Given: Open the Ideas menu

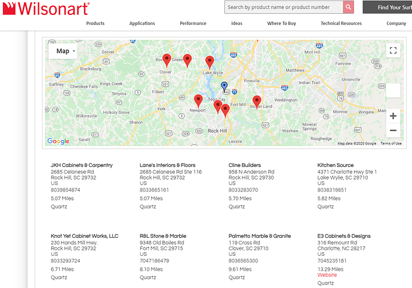Looking at the screenshot, I should point(236,23).
